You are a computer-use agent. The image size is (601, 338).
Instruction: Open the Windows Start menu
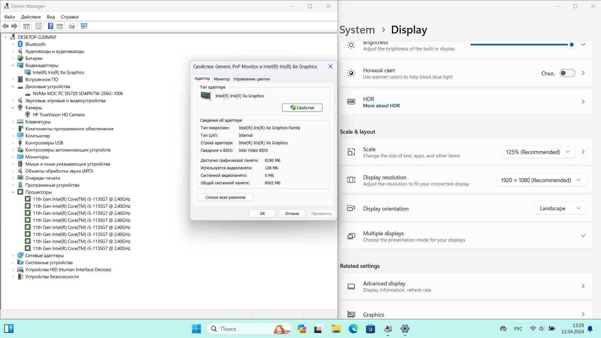pos(196,329)
